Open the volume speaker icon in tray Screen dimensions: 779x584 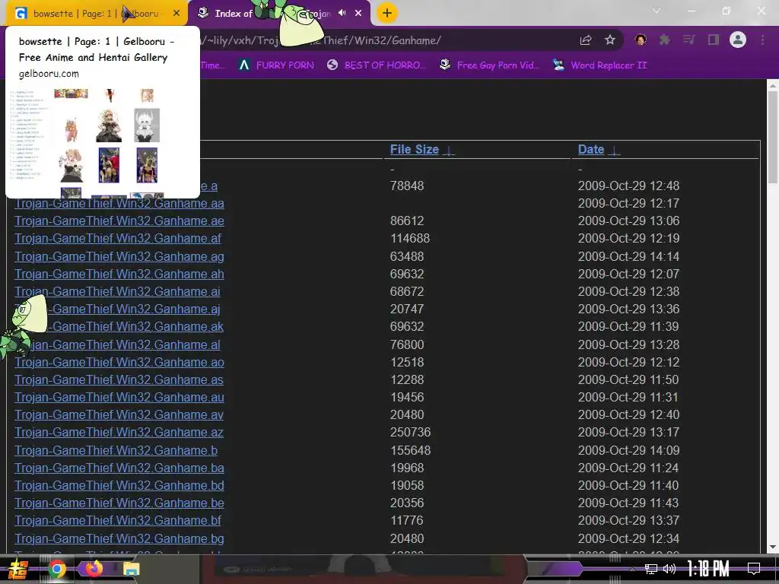669,569
